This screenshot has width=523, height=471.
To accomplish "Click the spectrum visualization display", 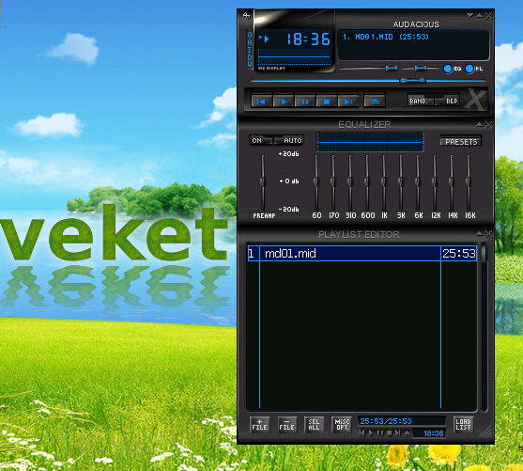I will coord(294,56).
